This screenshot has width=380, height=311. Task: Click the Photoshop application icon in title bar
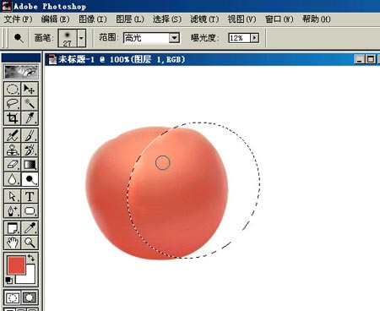click(x=7, y=6)
